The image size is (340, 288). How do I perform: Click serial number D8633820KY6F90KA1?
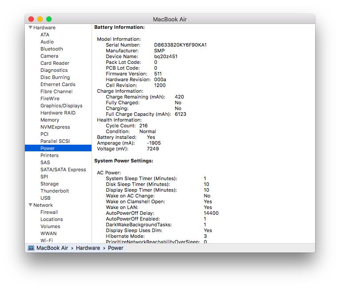[180, 45]
